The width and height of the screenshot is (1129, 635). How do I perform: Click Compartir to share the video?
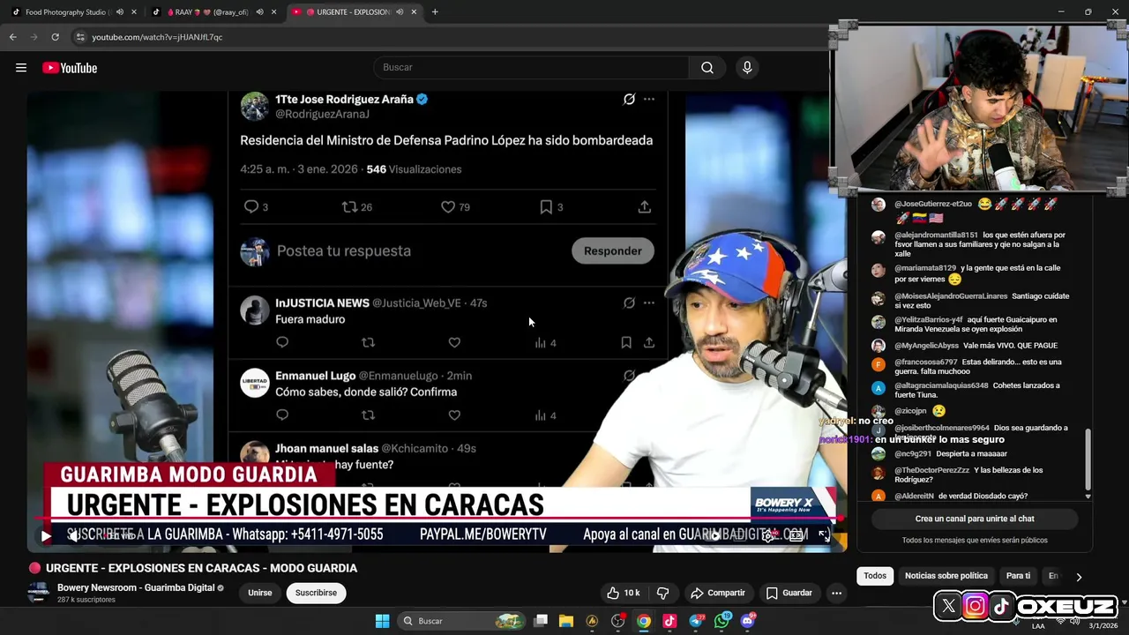coord(718,593)
